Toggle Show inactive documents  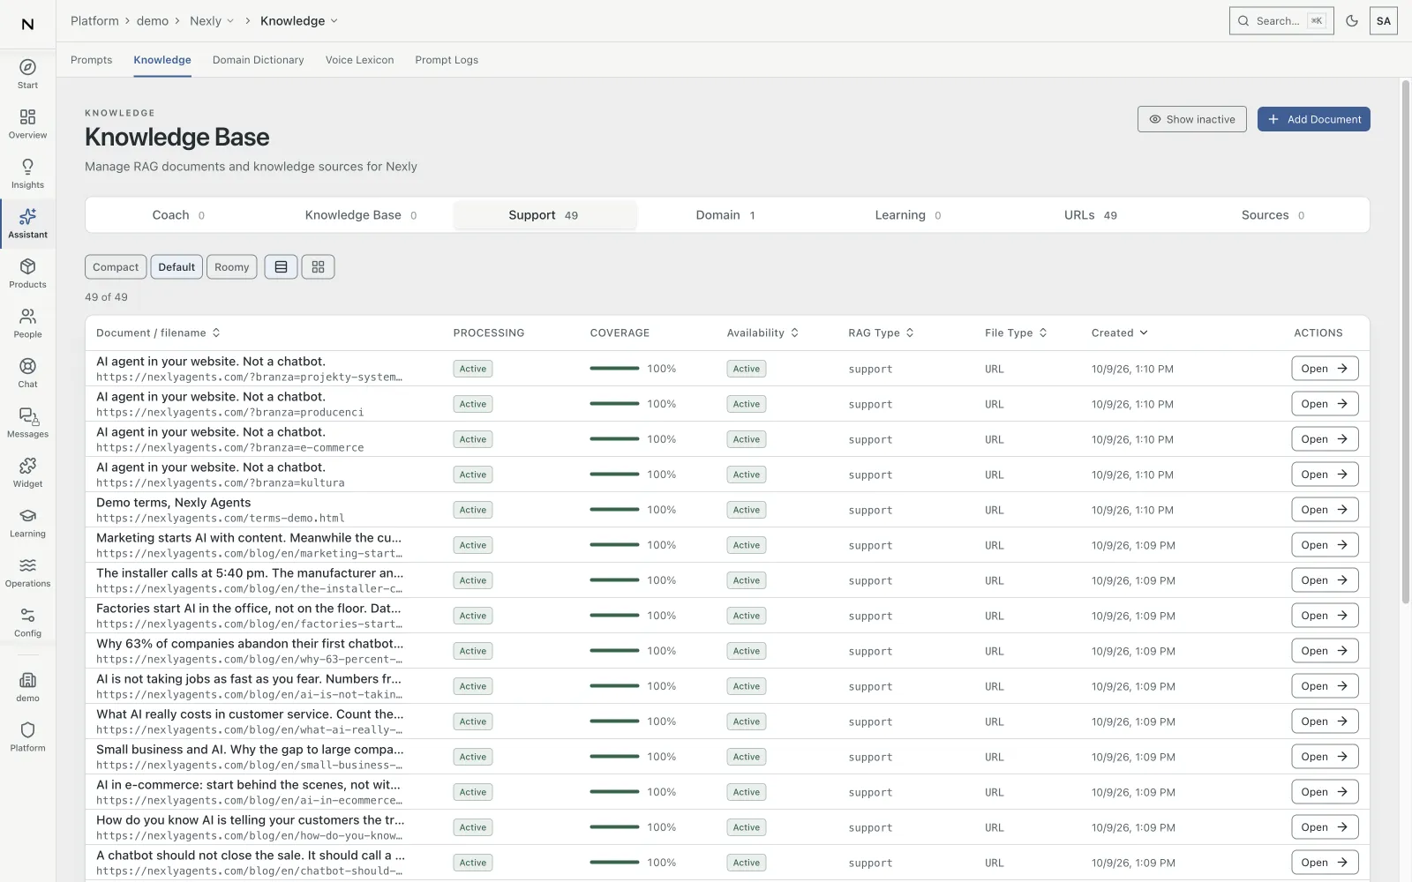point(1191,119)
